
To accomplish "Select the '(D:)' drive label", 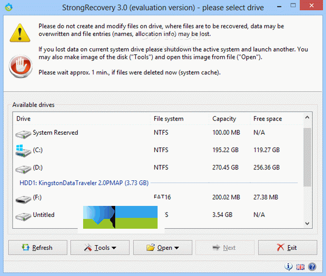I will 37,167.
